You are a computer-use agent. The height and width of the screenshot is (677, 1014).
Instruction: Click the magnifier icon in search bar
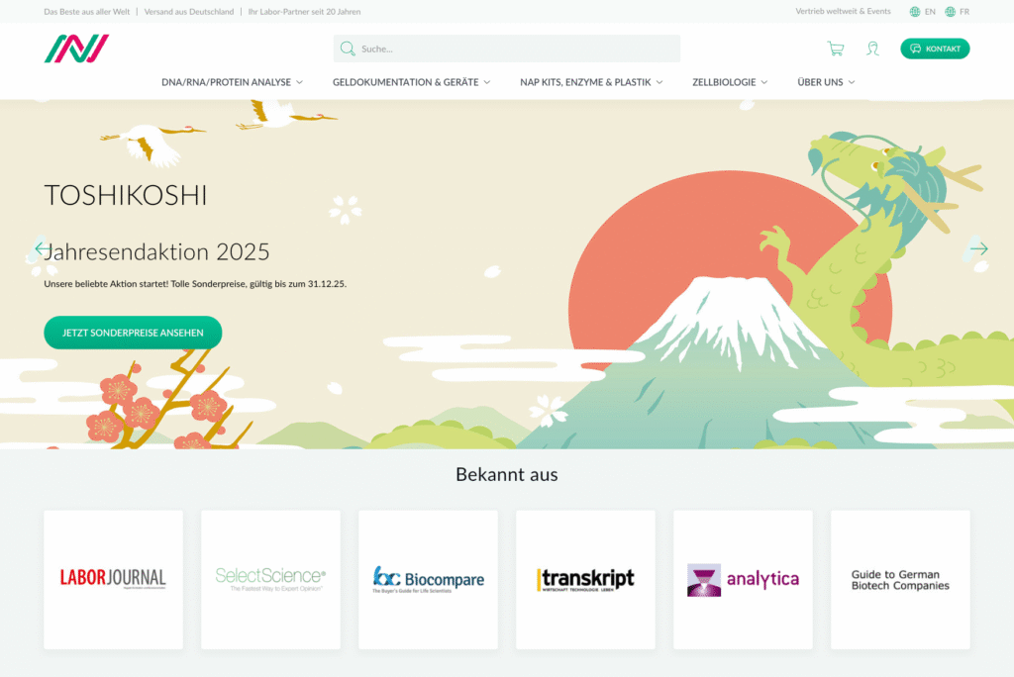(x=348, y=48)
